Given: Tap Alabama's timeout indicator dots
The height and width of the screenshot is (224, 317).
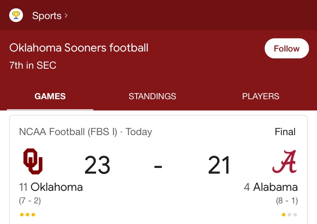Looking at the screenshot, I should (289, 214).
